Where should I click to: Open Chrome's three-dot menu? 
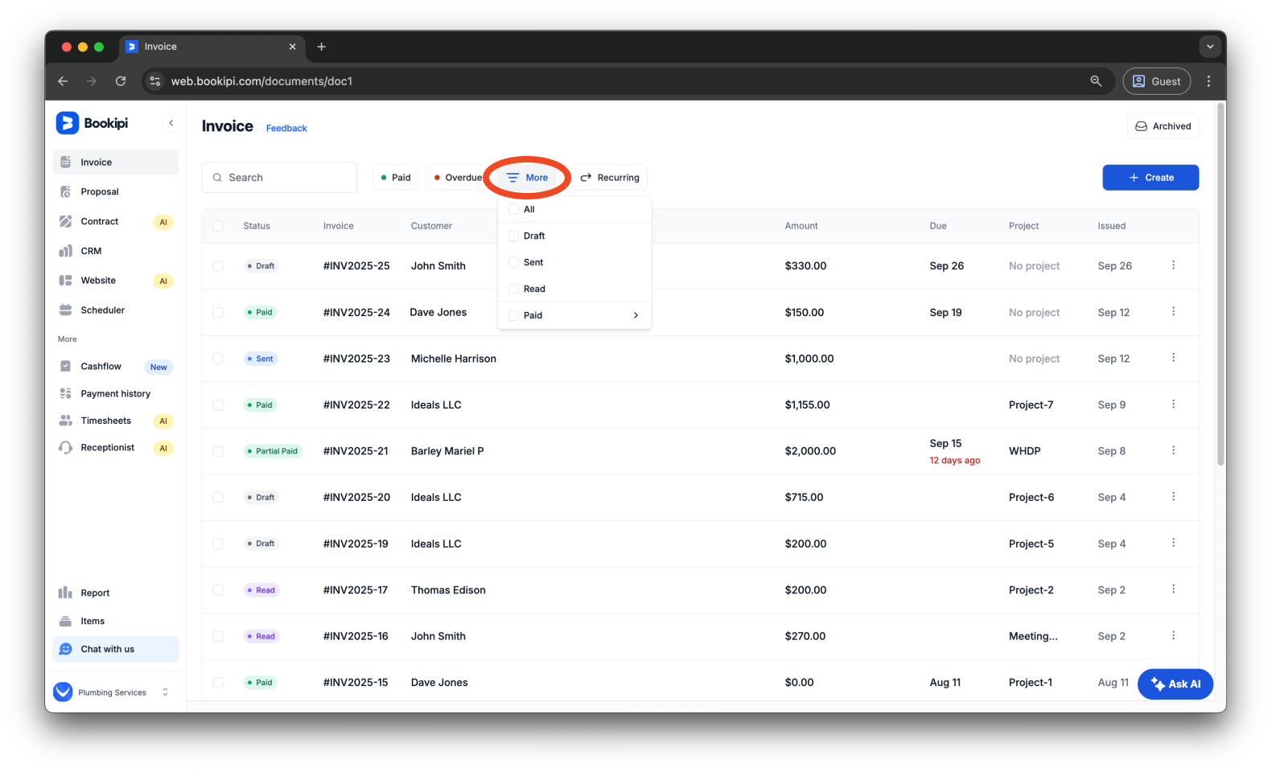(1208, 81)
